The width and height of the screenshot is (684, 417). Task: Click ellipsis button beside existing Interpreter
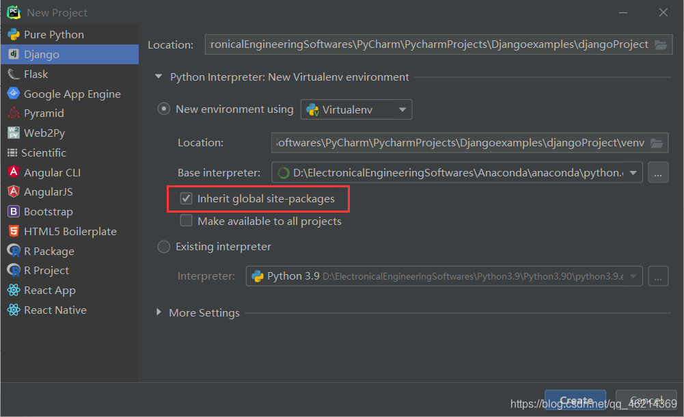coord(658,276)
